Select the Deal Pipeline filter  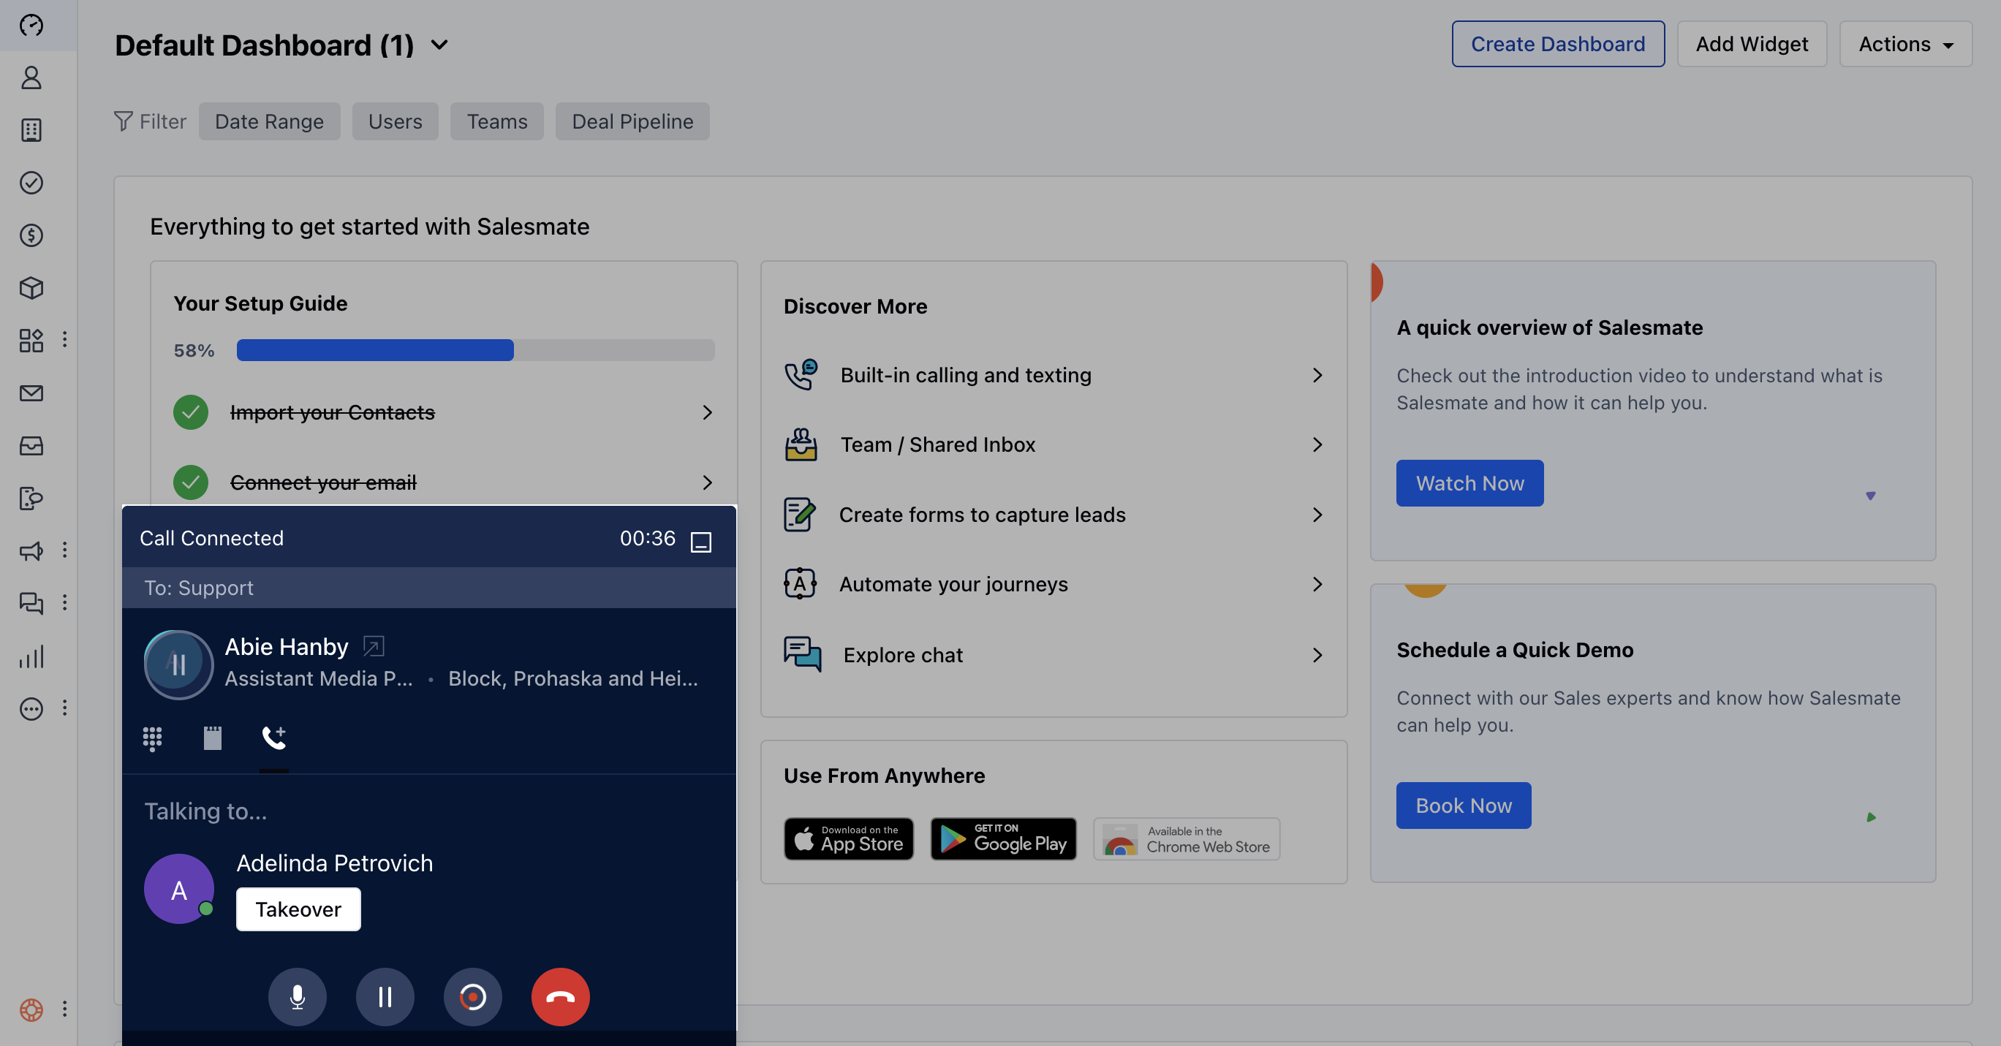point(632,121)
